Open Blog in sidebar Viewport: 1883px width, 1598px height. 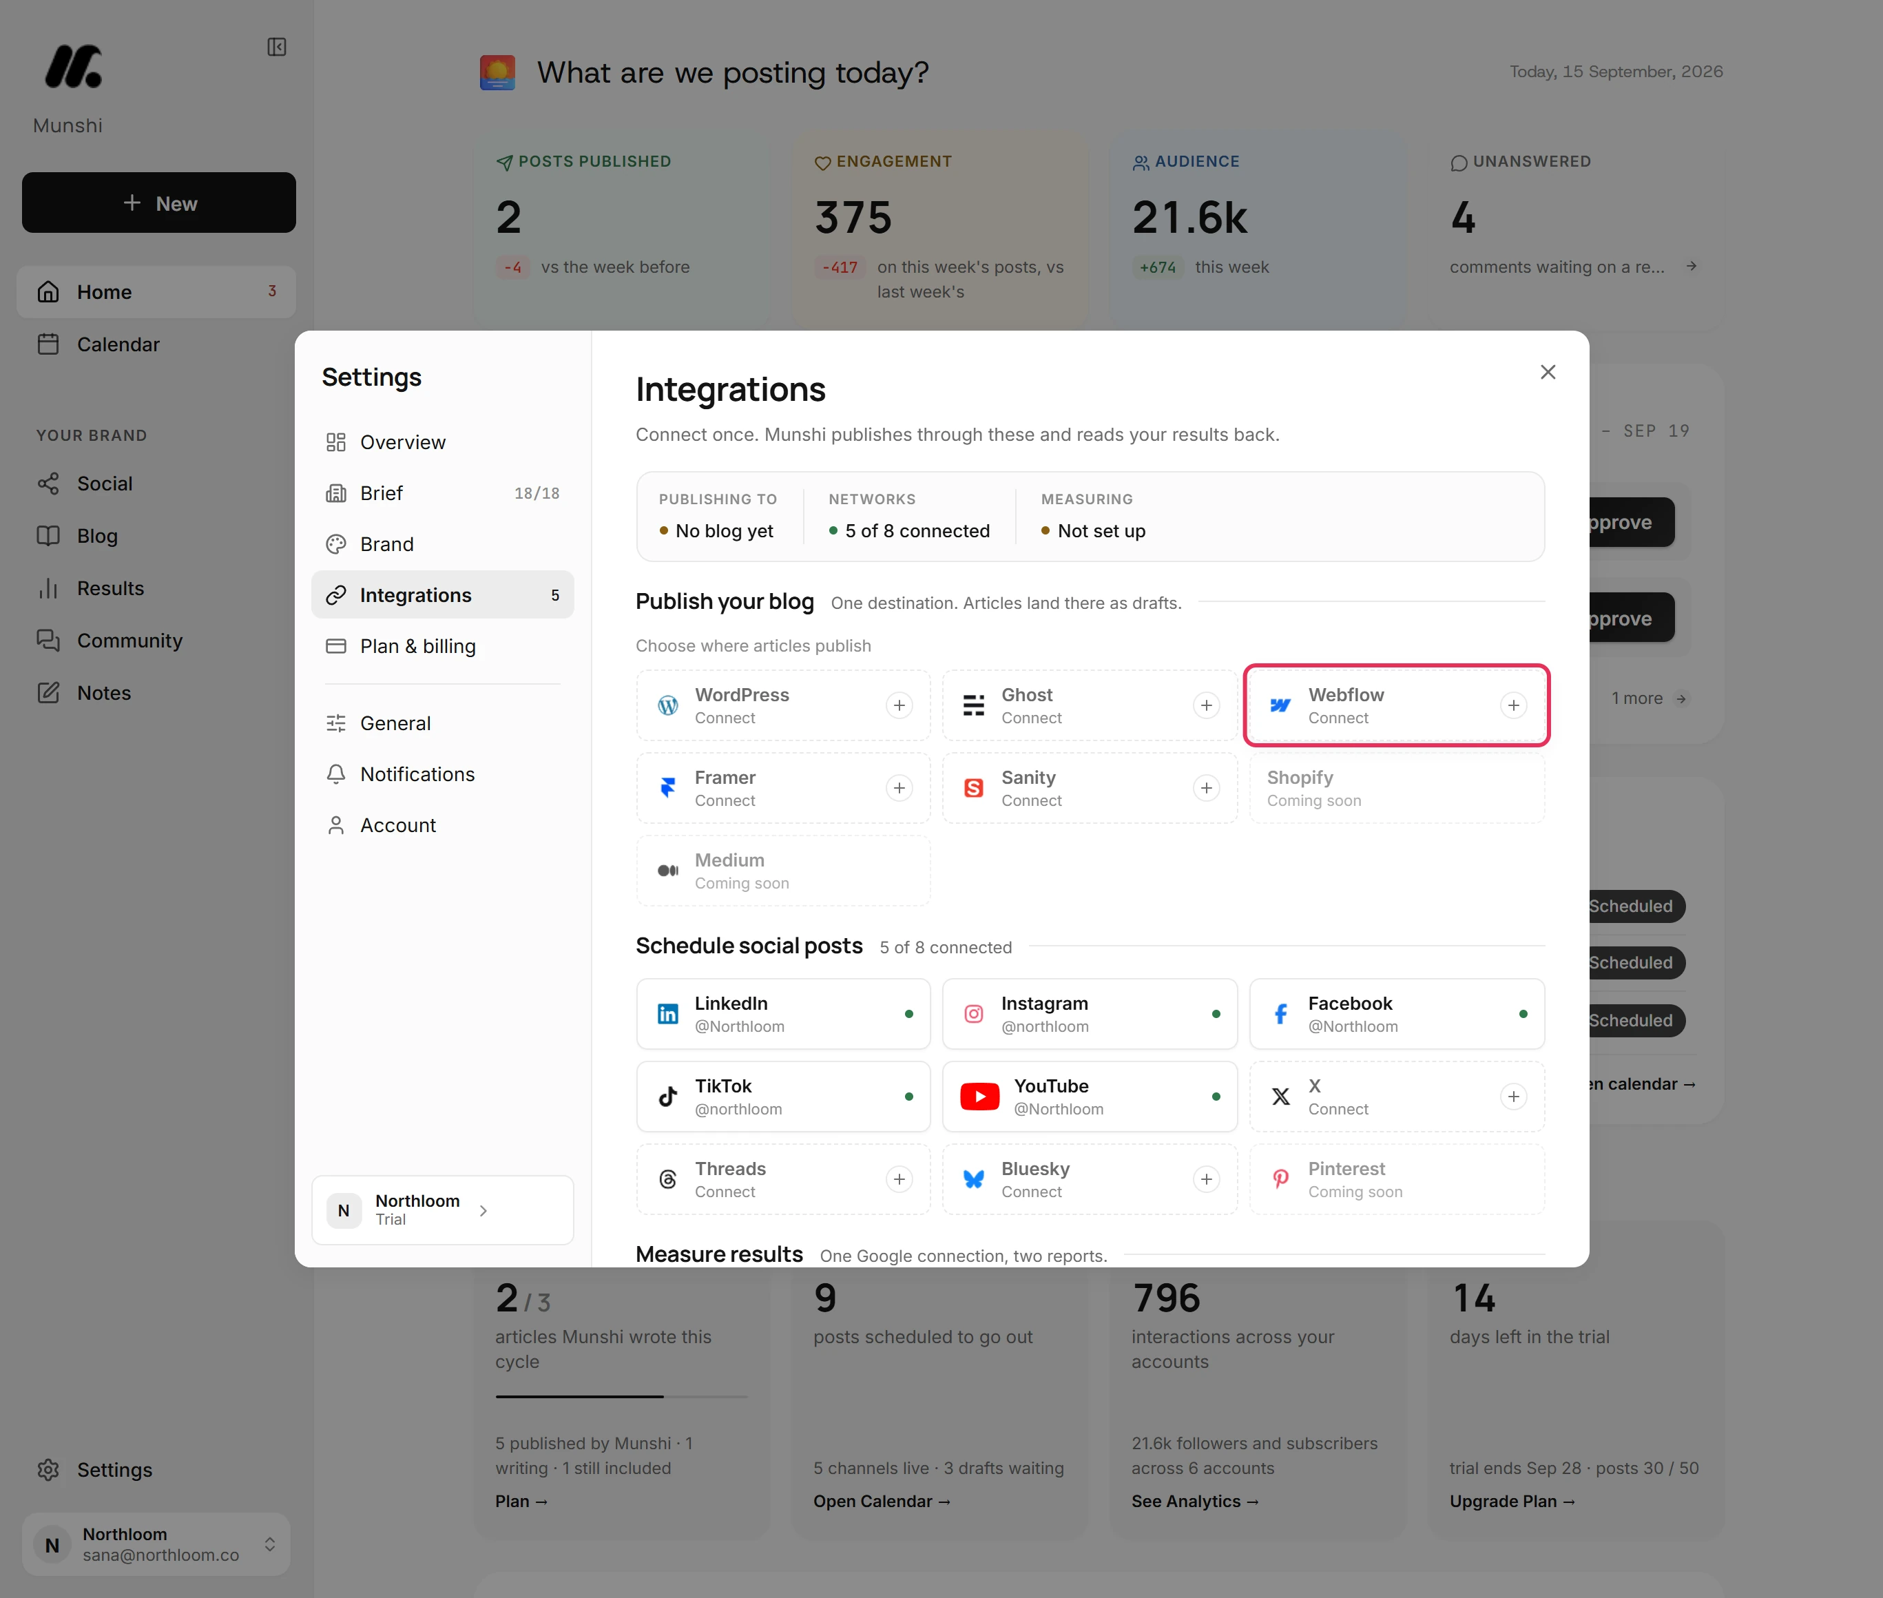156,535
